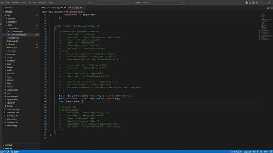Open the Go menu
273x153 pixels.
coord(29,3)
